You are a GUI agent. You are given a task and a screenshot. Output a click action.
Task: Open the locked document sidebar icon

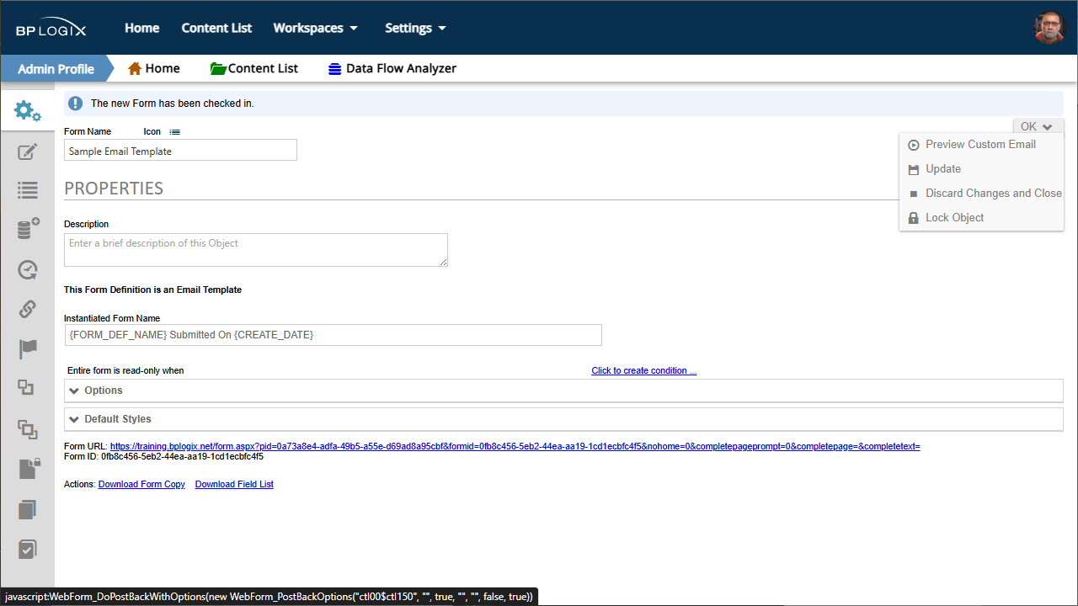pos(29,469)
